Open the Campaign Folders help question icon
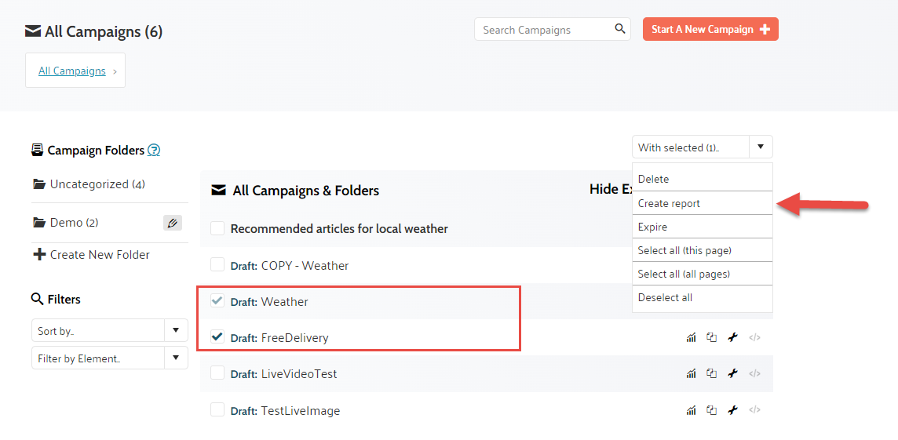Viewport: 898px width, 440px height. [x=154, y=151]
